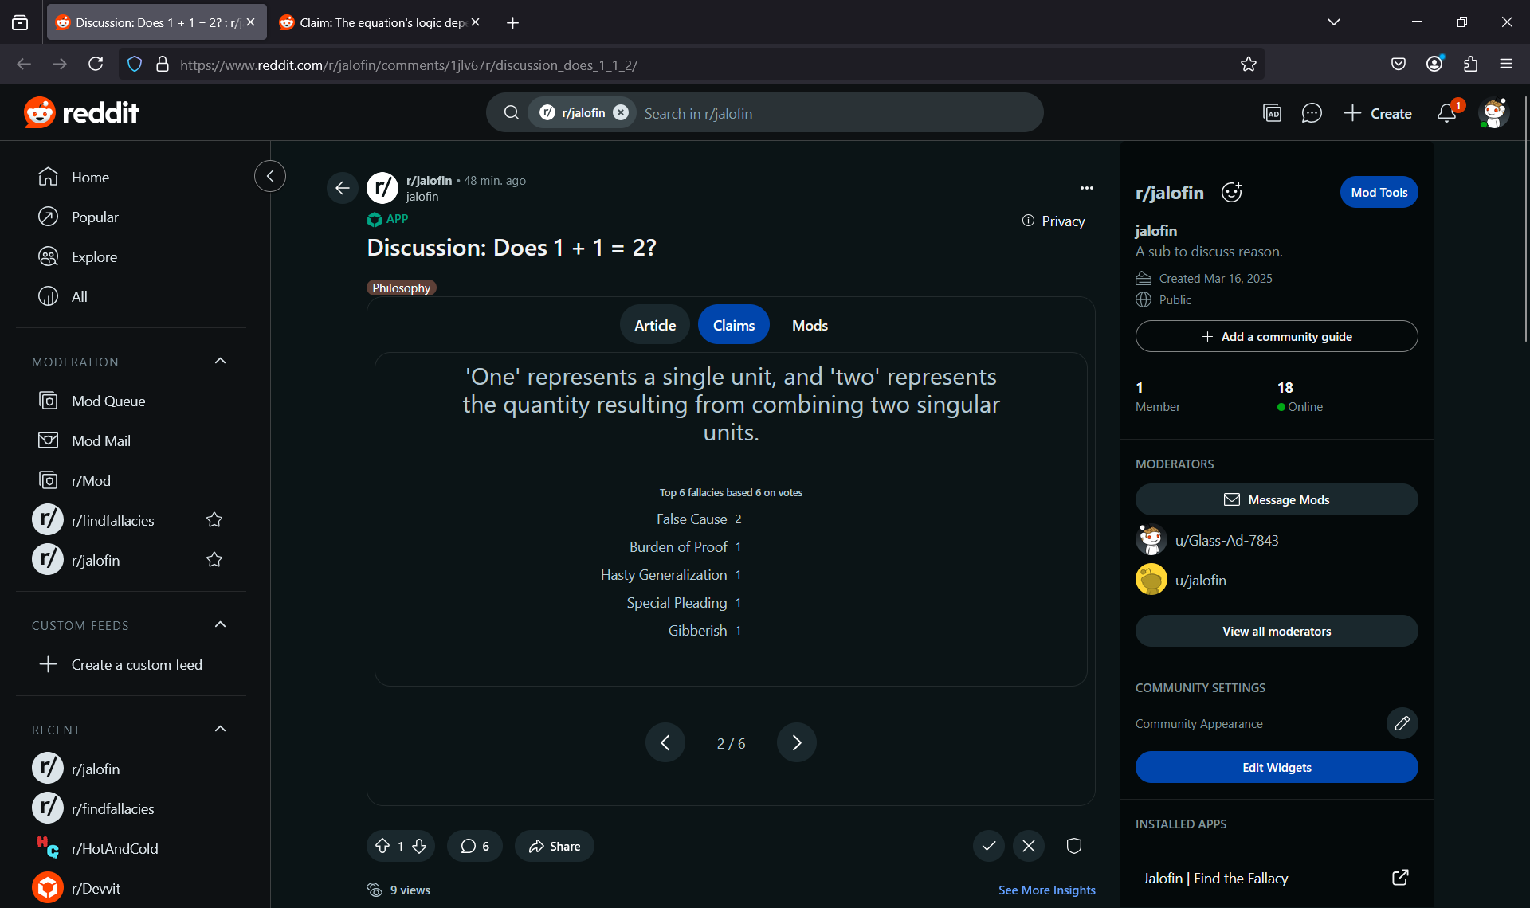Open the post's three-dots options menu
1530x908 pixels.
[1086, 188]
